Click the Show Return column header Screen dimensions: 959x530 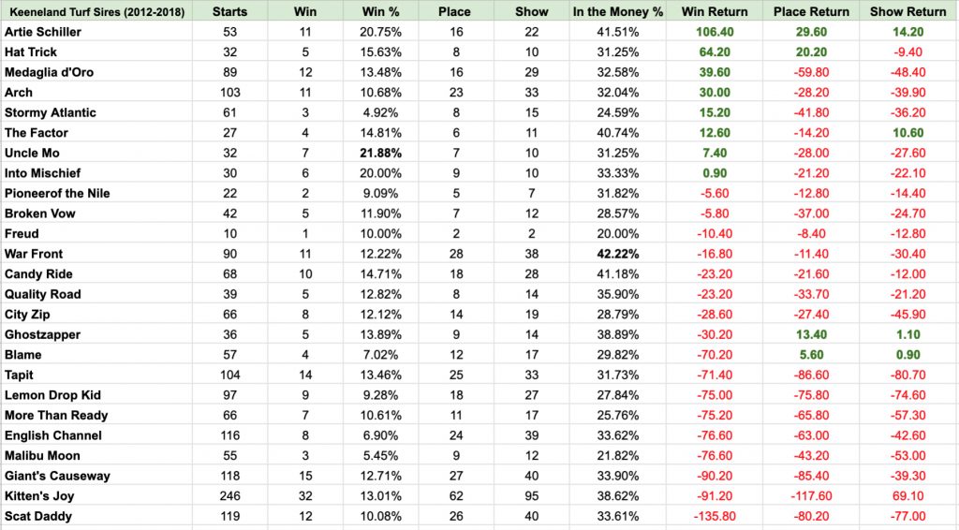[x=908, y=11]
